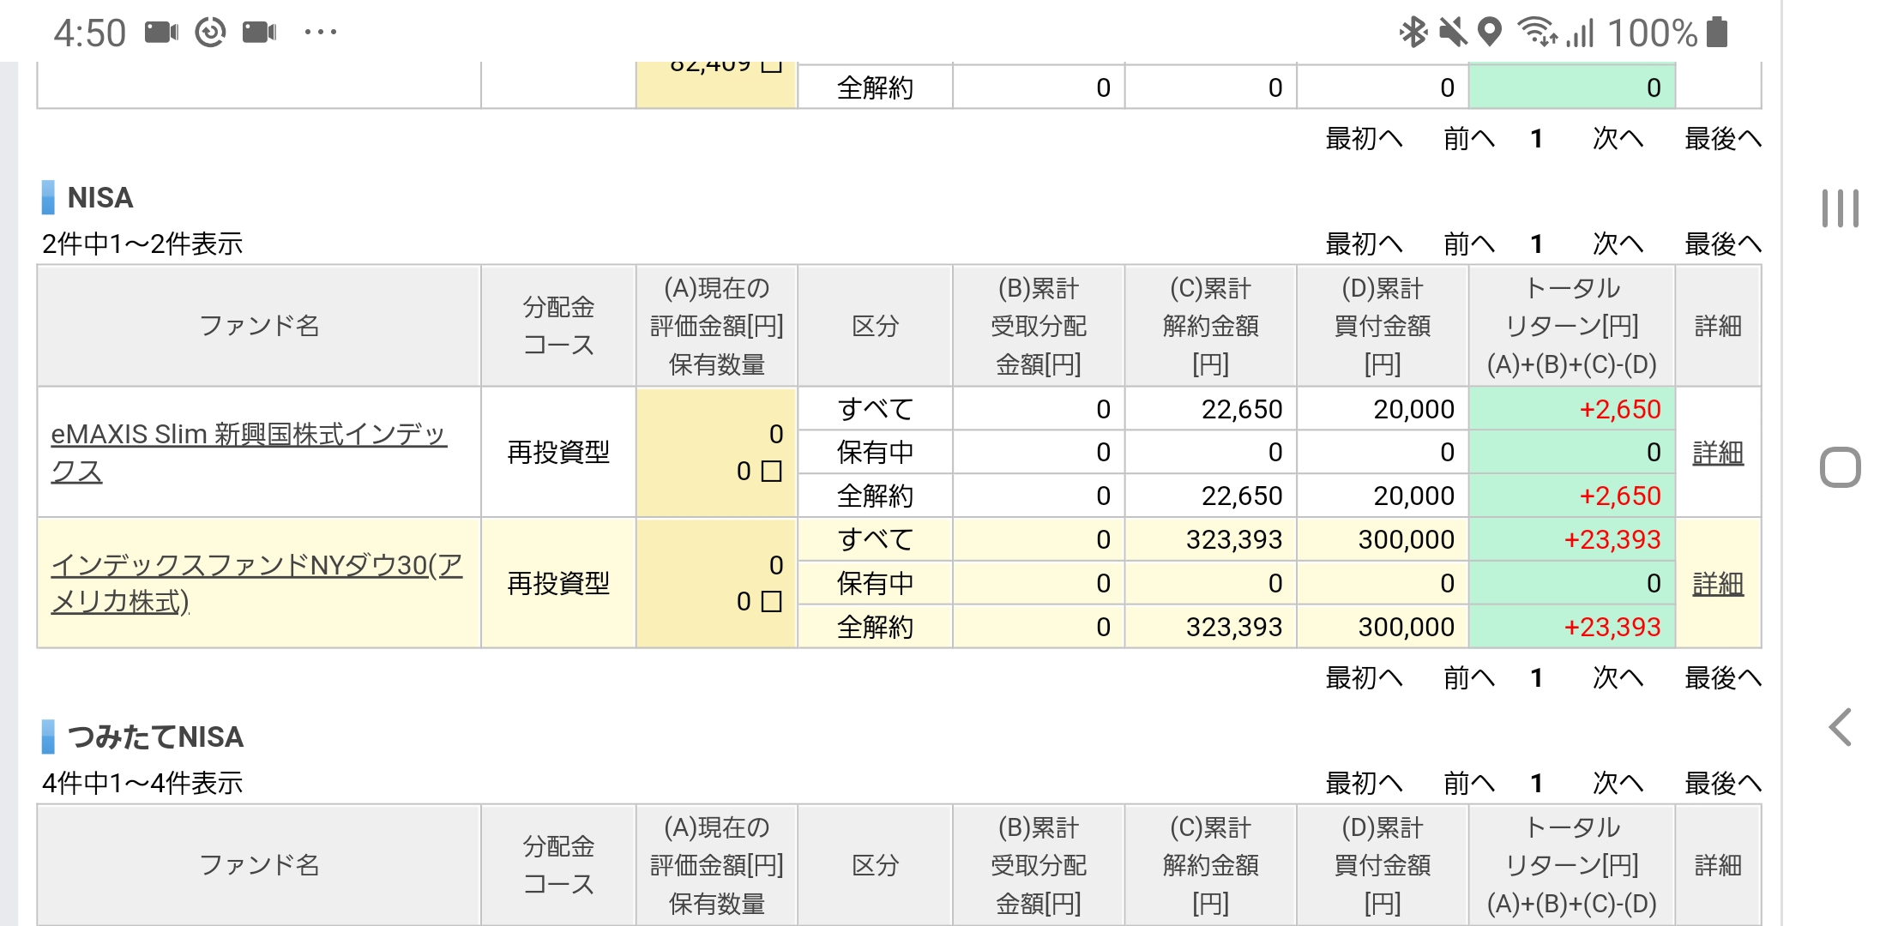The width and height of the screenshot is (1904, 926).
Task: Tap the Android back navigation arrow
Action: coord(1841,727)
